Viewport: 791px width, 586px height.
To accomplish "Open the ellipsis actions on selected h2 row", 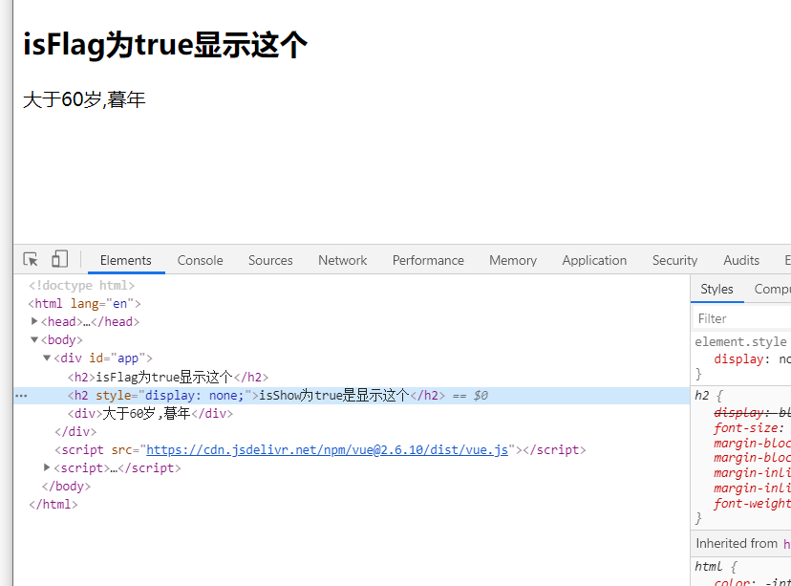I will 21,396.
